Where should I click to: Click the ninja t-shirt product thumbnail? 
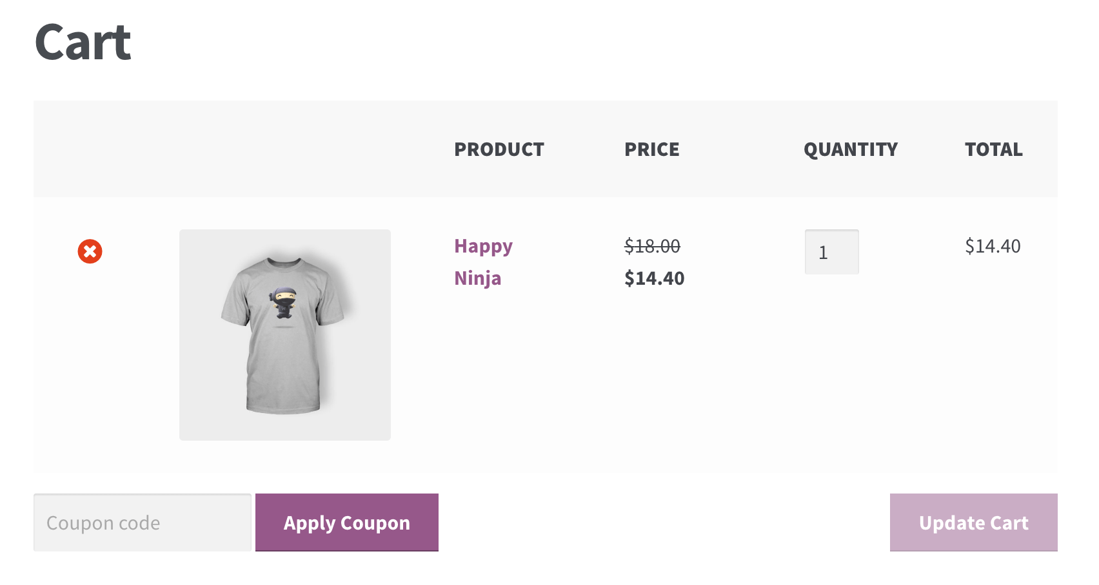[285, 334]
